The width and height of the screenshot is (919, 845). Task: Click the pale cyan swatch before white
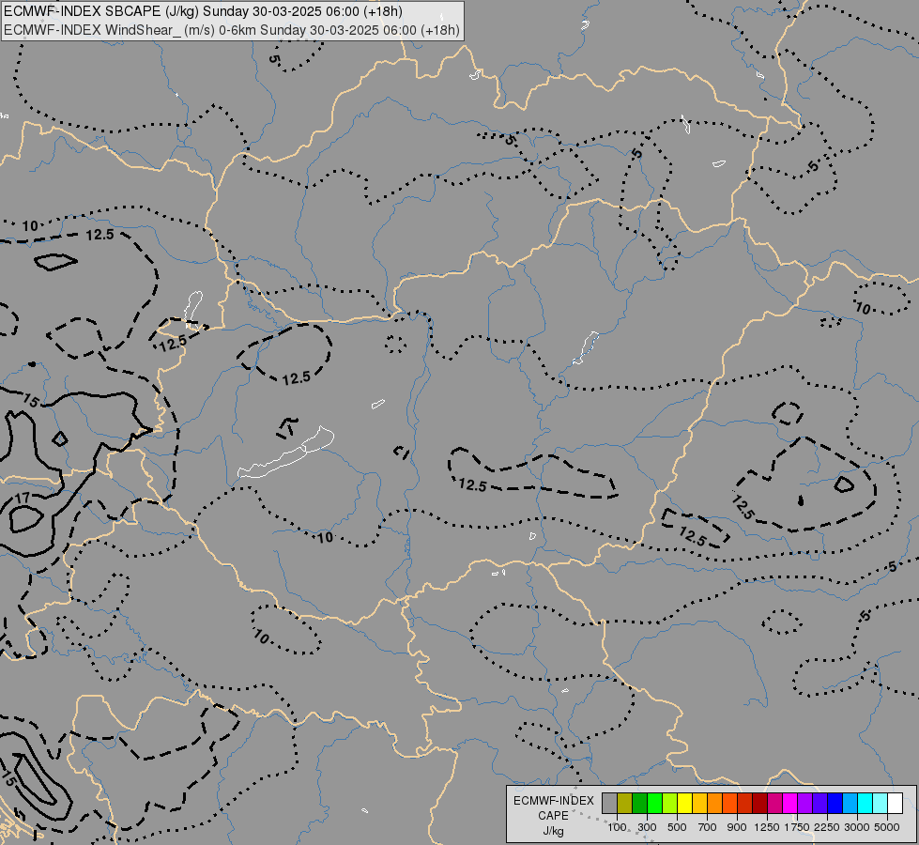(881, 804)
